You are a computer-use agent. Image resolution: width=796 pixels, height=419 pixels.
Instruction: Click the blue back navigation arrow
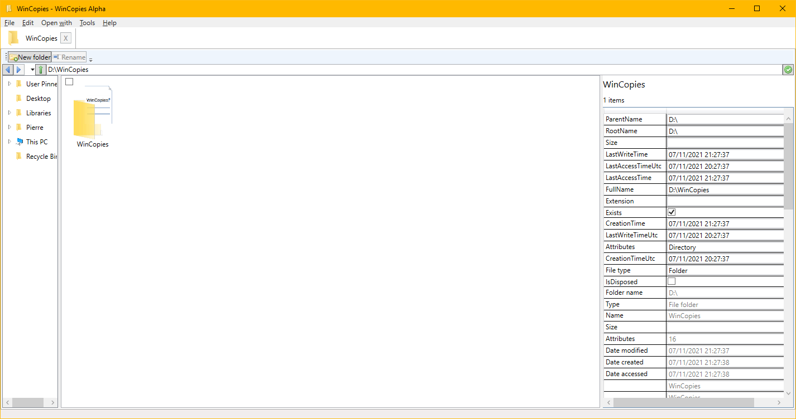point(8,70)
